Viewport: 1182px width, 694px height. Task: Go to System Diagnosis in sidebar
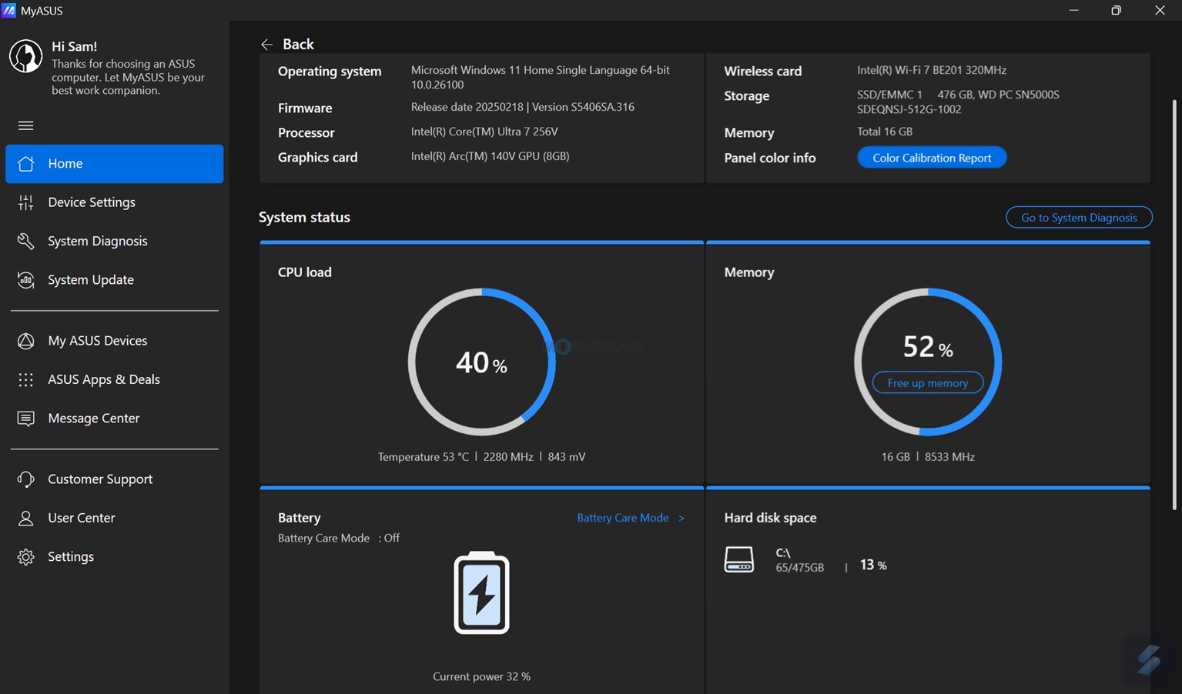click(x=114, y=241)
